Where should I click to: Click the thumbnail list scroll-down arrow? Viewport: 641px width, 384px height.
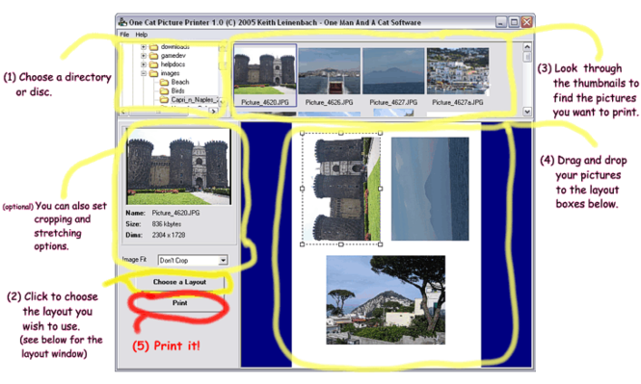[527, 111]
